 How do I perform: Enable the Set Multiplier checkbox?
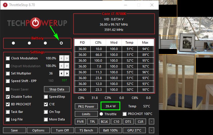click(x=8, y=73)
